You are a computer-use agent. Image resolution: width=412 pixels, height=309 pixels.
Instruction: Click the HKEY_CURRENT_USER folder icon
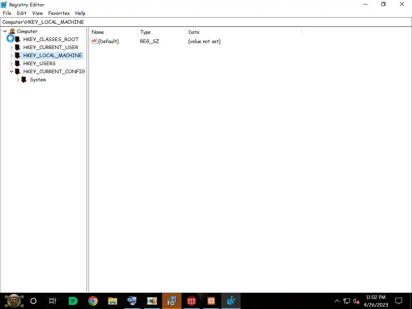coord(18,47)
